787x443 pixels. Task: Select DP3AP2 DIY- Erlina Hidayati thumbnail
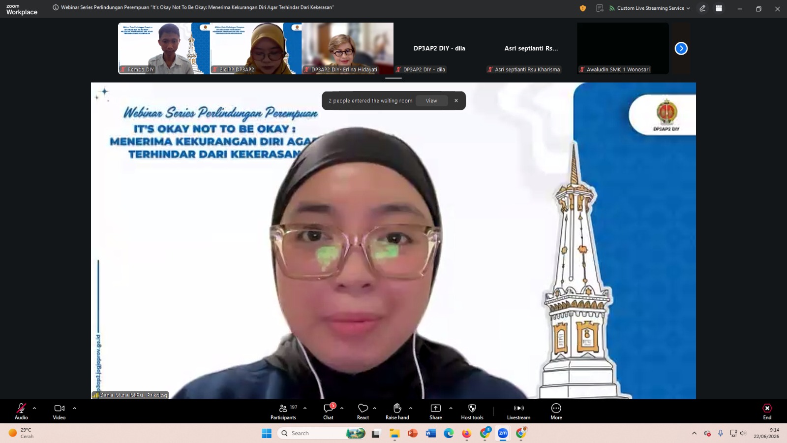pyautogui.click(x=348, y=48)
